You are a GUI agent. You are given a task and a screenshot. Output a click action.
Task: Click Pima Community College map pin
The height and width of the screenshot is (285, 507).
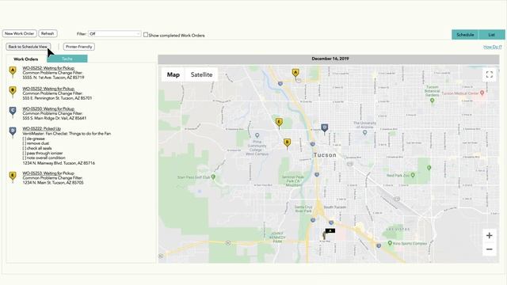pos(257,135)
